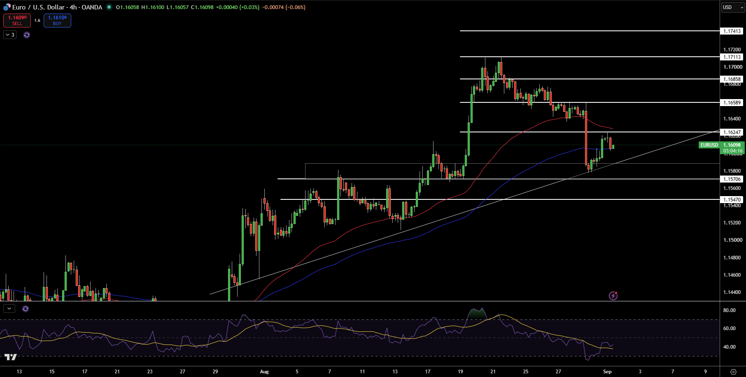Click the -0.00074 (-0.06%) change value
This screenshot has height=377, width=746.
click(x=284, y=7)
